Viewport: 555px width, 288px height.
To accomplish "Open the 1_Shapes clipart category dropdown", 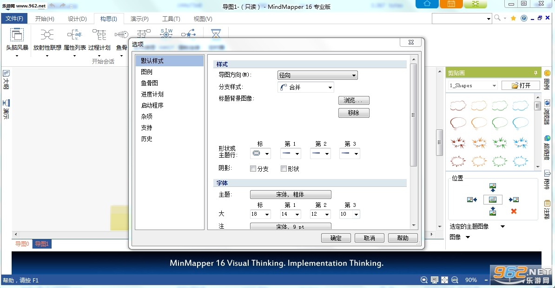I will click(x=473, y=85).
